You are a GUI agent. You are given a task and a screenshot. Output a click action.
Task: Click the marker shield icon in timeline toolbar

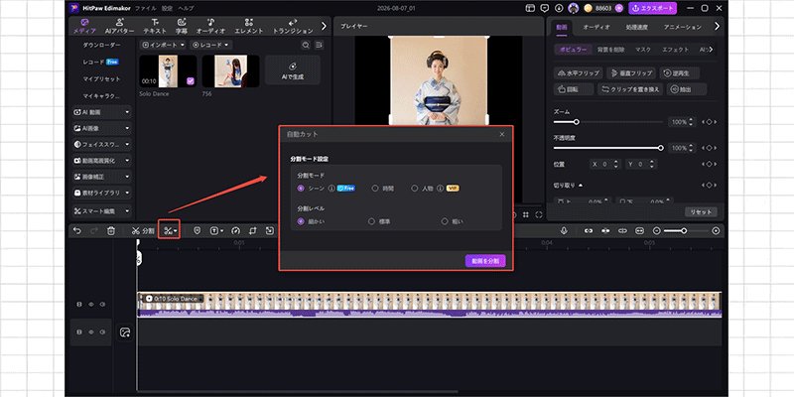click(197, 231)
